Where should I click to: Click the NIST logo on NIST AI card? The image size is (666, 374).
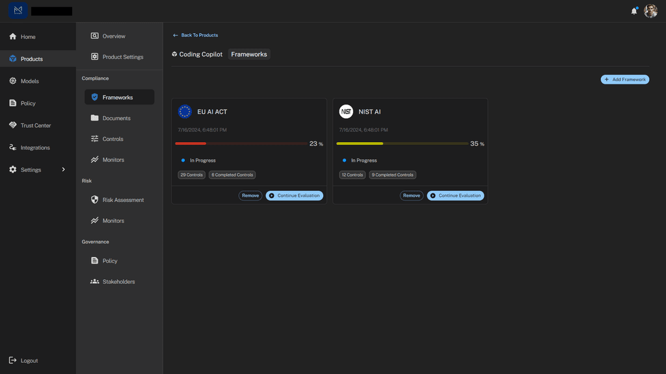pyautogui.click(x=346, y=112)
